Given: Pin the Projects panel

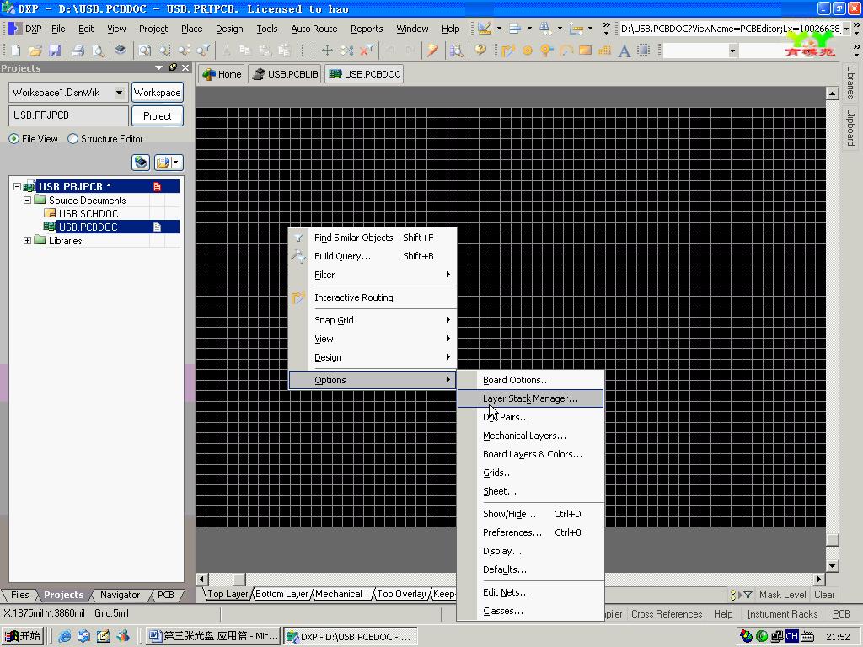Looking at the screenshot, I should pos(173,67).
